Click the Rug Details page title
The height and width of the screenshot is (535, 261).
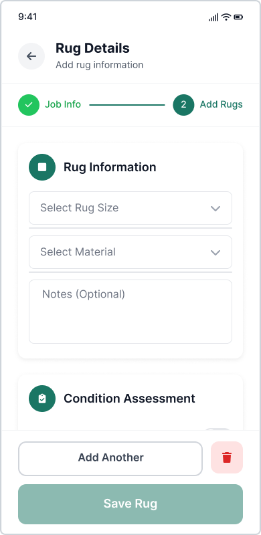[92, 48]
